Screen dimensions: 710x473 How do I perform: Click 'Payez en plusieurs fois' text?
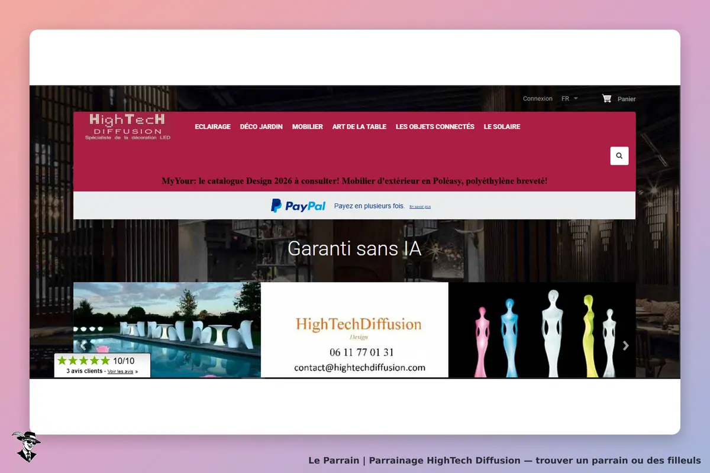point(369,206)
